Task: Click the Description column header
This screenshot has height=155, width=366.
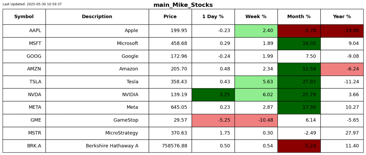Action: tap(97, 17)
